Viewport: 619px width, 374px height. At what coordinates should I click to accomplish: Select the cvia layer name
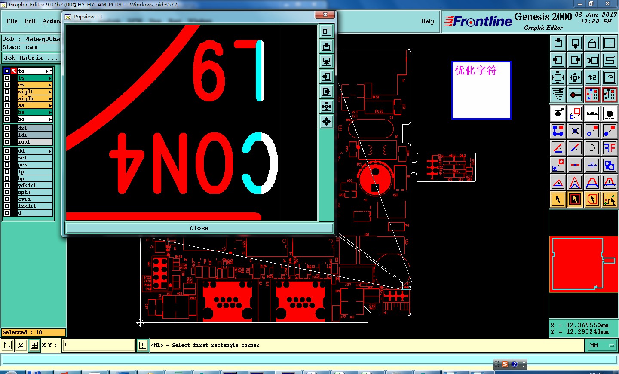pos(35,199)
